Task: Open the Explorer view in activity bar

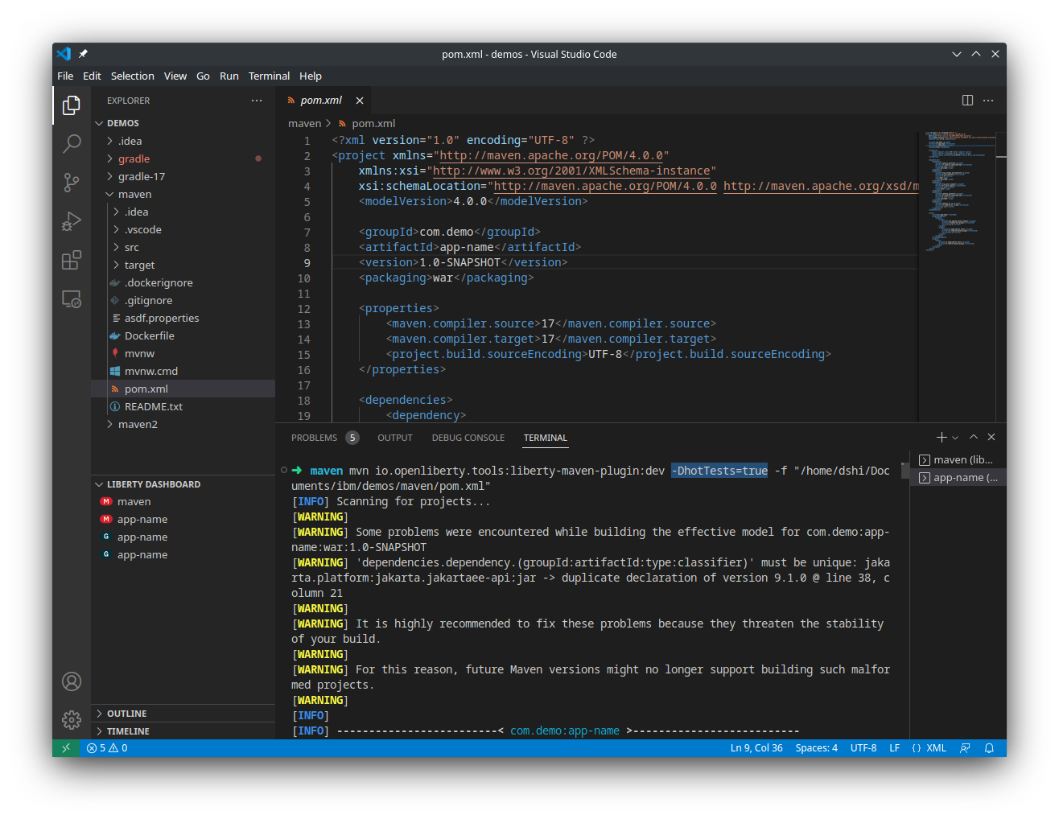Action: point(72,105)
